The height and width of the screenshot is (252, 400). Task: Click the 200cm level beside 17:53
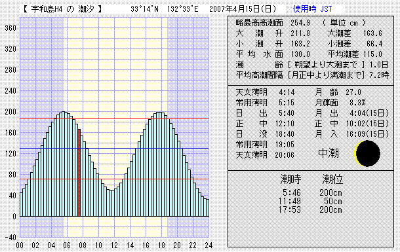point(331,209)
